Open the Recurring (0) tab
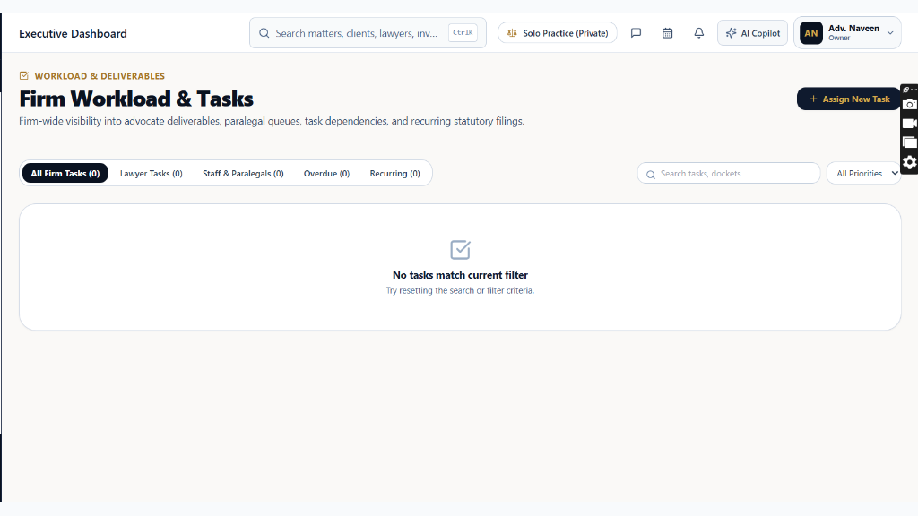The image size is (918, 516). (394, 173)
